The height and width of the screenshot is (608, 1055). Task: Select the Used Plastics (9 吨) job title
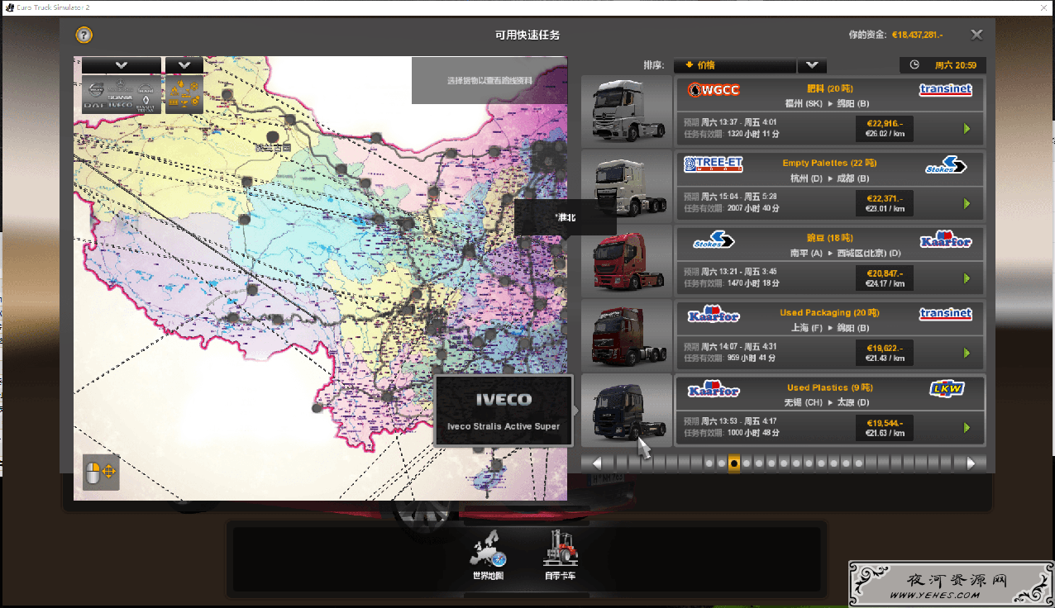829,387
